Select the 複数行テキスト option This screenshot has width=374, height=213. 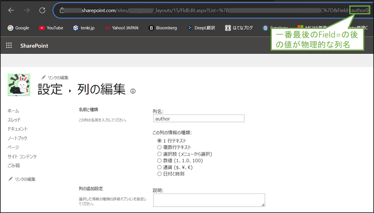click(x=160, y=147)
